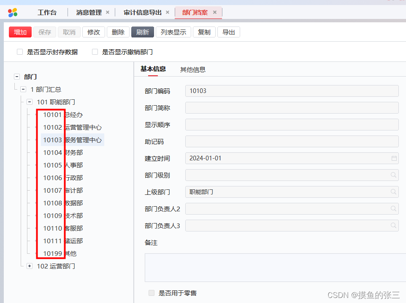Enable the 是否显示撤销部门 checkbox

click(95, 51)
